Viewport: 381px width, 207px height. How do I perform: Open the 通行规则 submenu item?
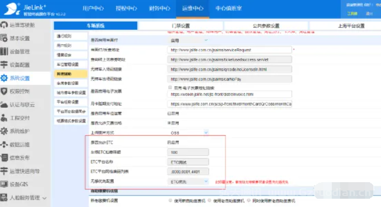[x=71, y=36]
